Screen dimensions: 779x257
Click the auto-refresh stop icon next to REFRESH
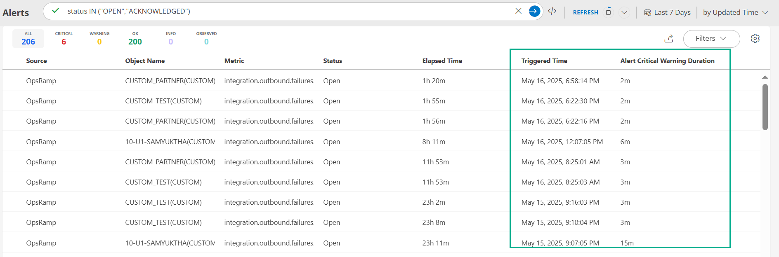click(608, 12)
